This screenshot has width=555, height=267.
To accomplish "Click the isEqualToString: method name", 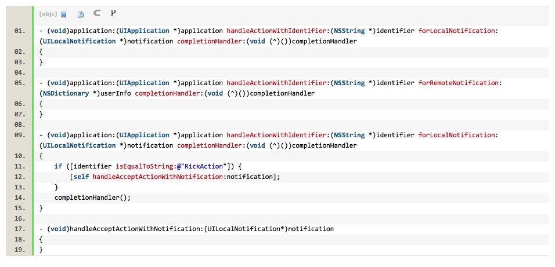I will point(146,166).
